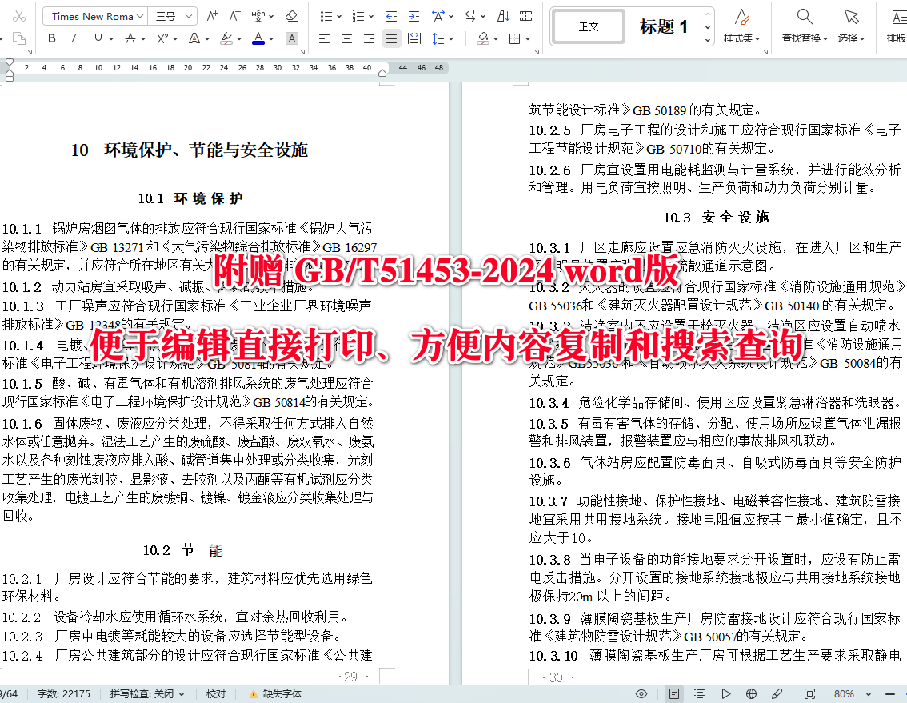Apply Italic formatting
The image size is (907, 703).
[x=73, y=38]
